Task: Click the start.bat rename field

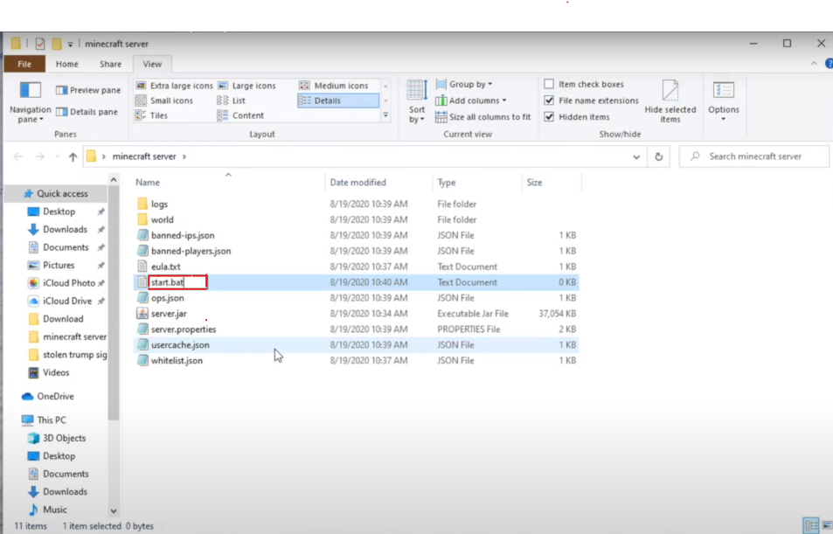Action: point(177,282)
